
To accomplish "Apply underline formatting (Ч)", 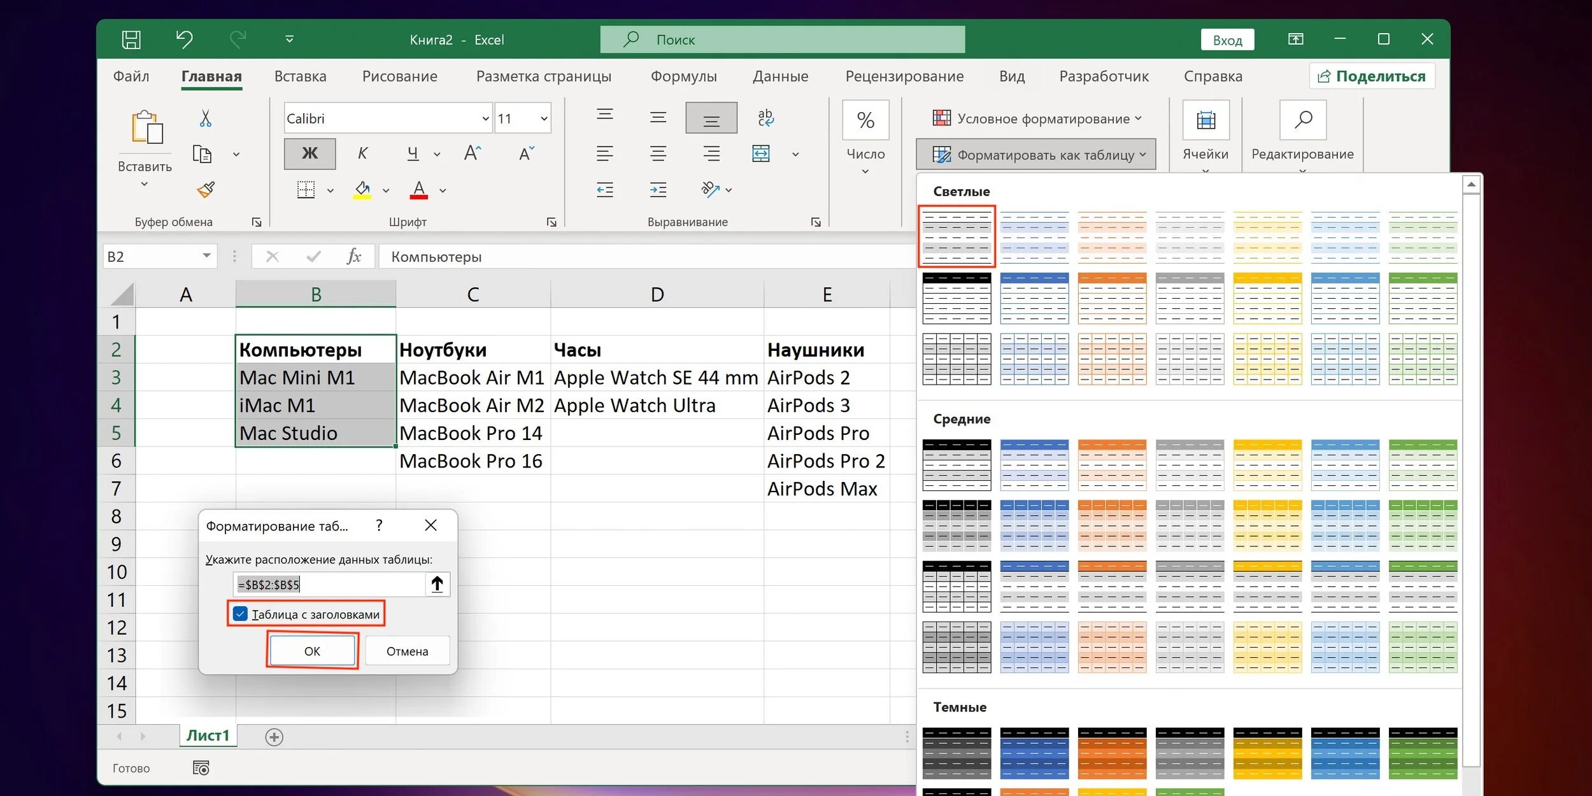I will [x=413, y=153].
